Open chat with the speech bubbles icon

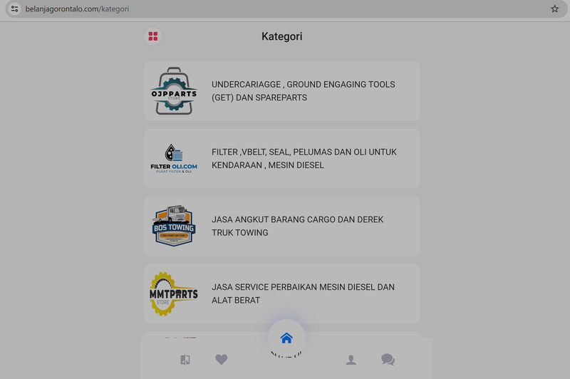point(388,360)
